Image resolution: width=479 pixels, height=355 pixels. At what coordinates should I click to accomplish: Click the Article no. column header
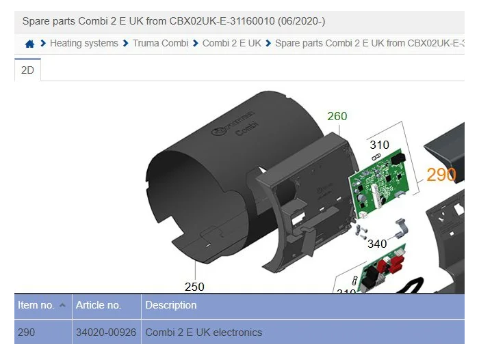pyautogui.click(x=107, y=306)
